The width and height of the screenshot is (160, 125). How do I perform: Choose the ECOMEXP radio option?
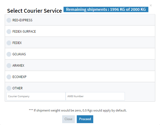pos(9,77)
